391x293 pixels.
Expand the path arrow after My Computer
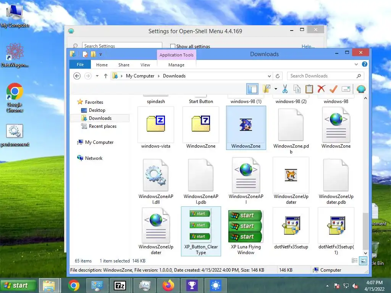click(158, 76)
